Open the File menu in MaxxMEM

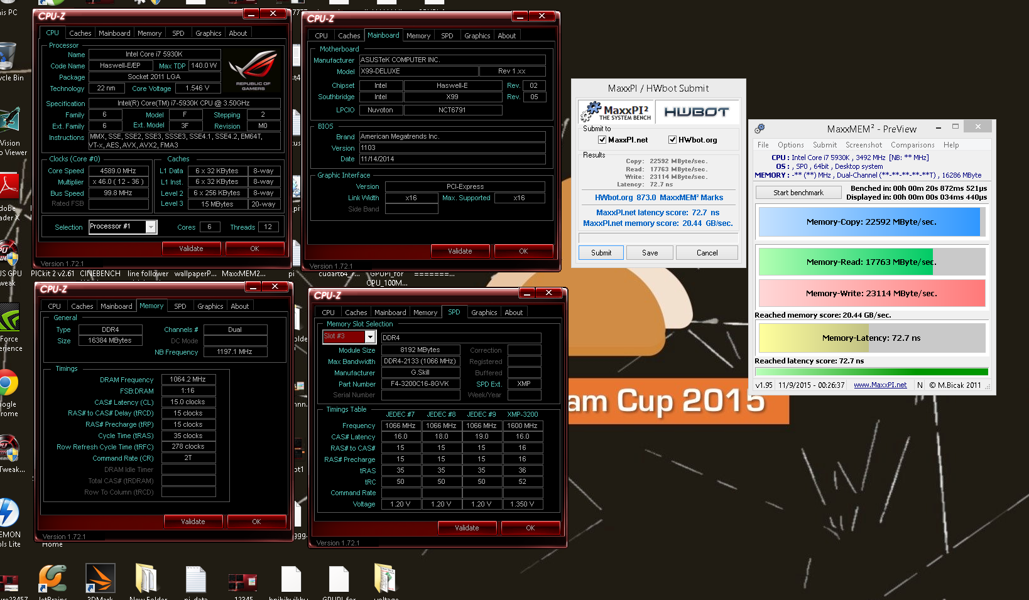763,145
